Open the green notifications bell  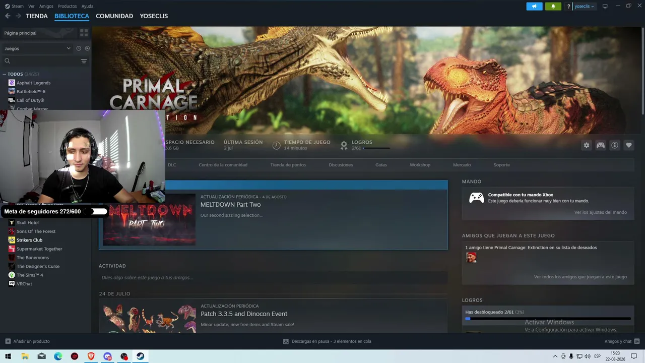[x=553, y=6]
